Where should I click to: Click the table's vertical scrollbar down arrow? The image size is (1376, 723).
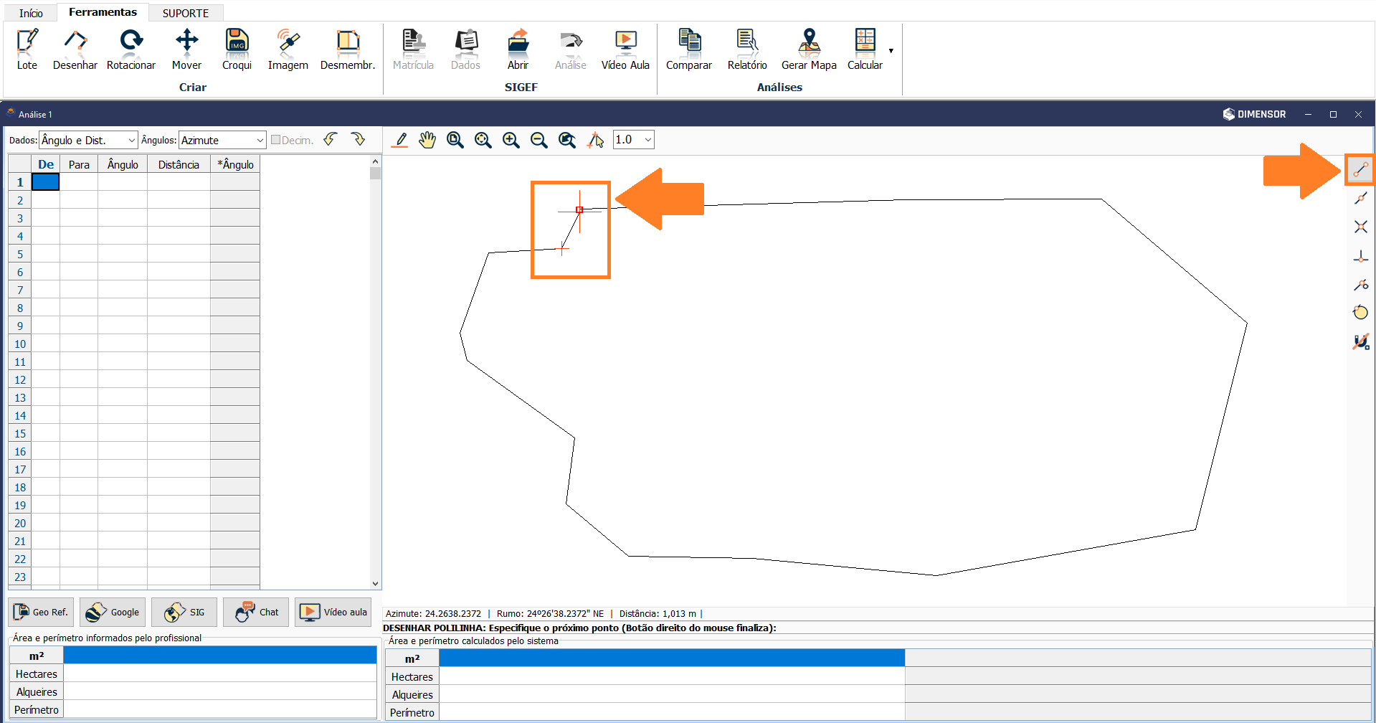(375, 584)
